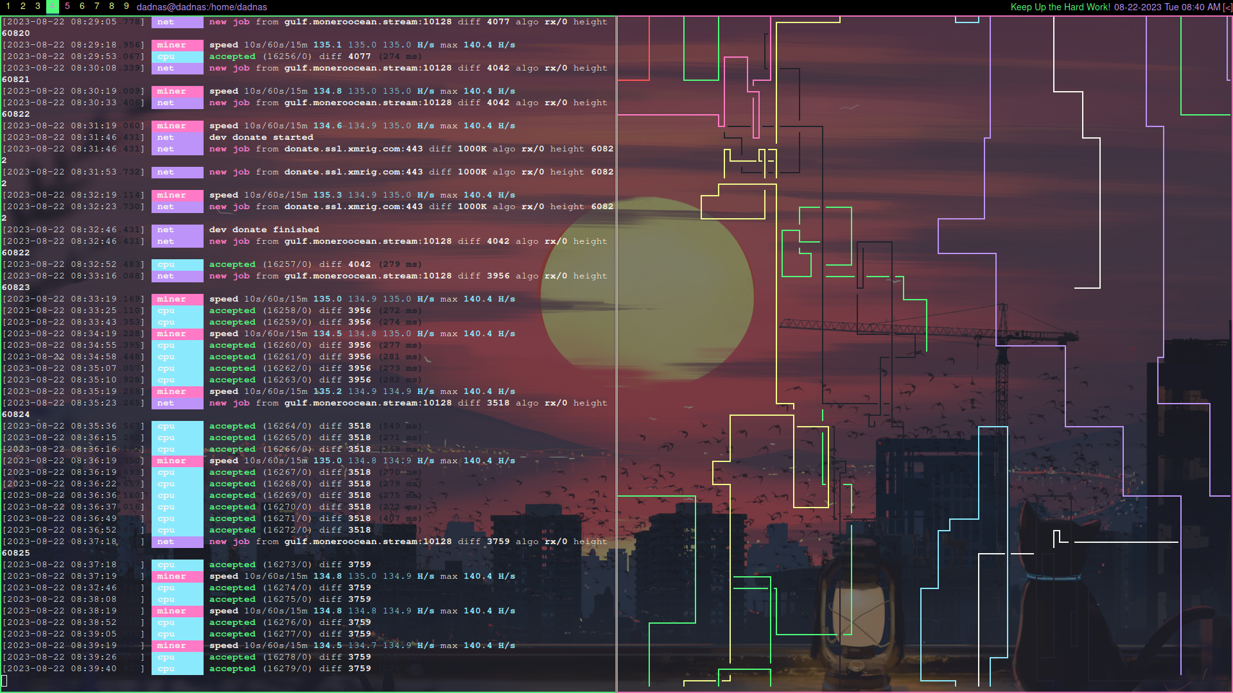1233x693 pixels.
Task: Switch to workspace 2 tag
Action: pyautogui.click(x=23, y=6)
